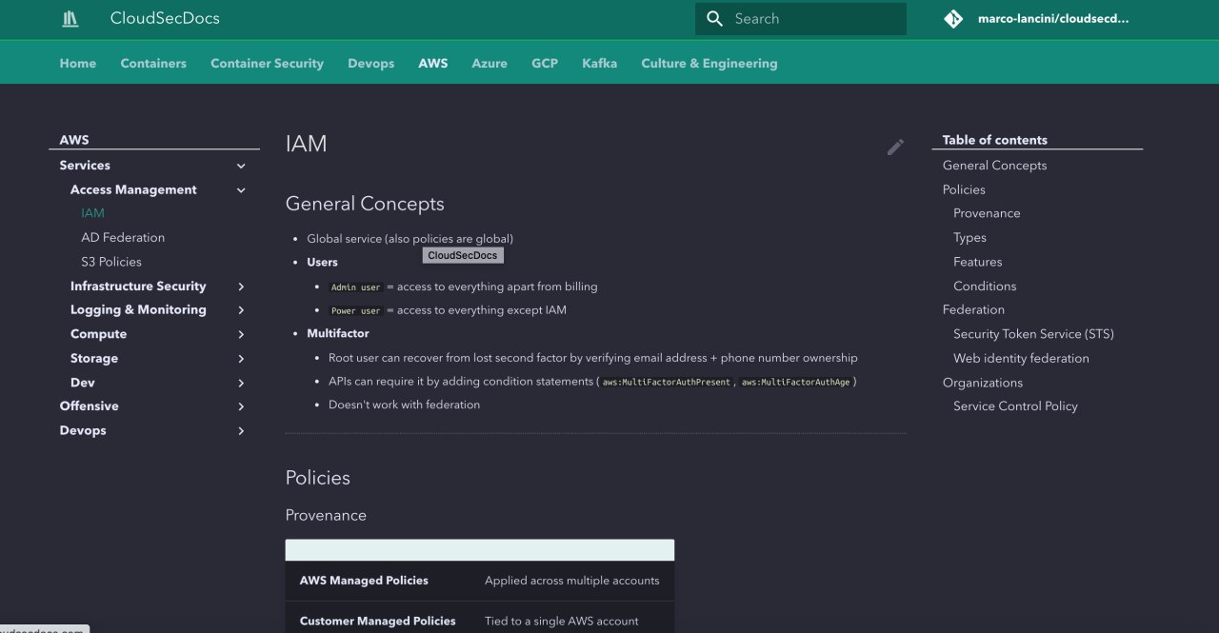The image size is (1219, 633).
Task: Click the search magnifier icon
Action: pyautogui.click(x=715, y=18)
